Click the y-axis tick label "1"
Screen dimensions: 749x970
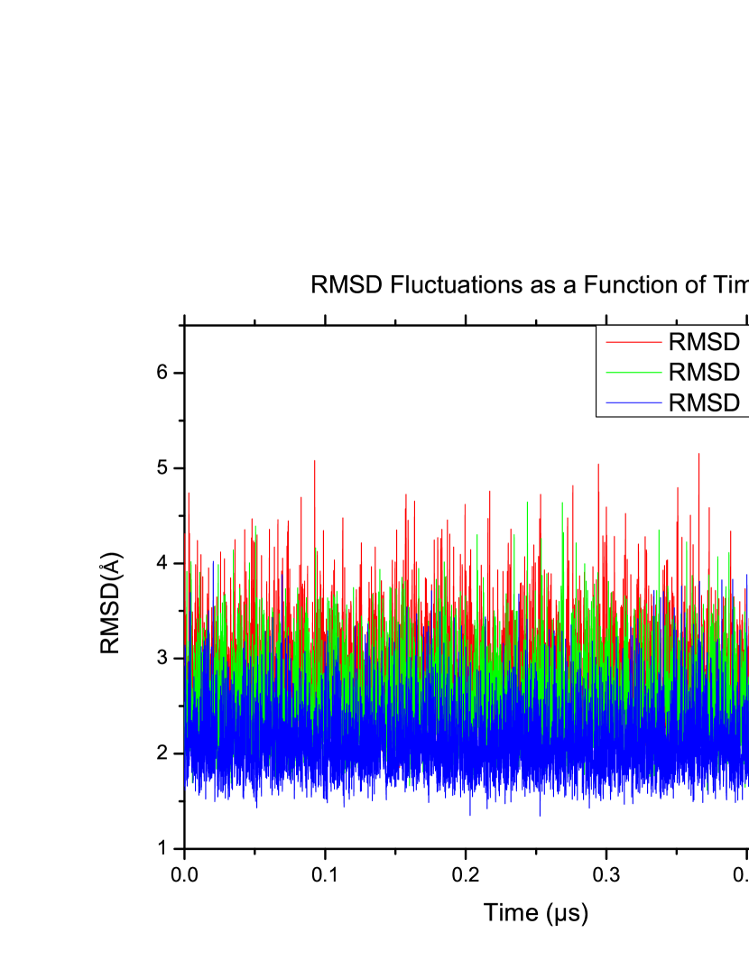(162, 847)
